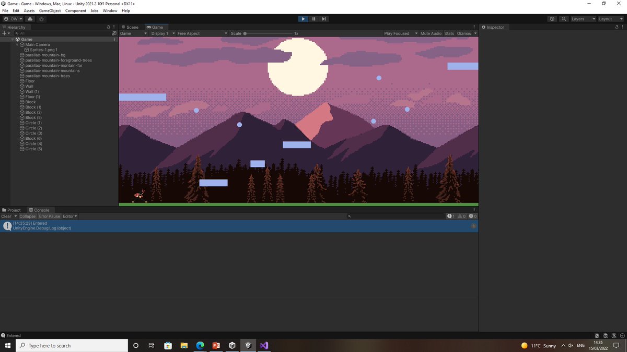Open the GameObject menu
The height and width of the screenshot is (352, 627).
point(50,10)
